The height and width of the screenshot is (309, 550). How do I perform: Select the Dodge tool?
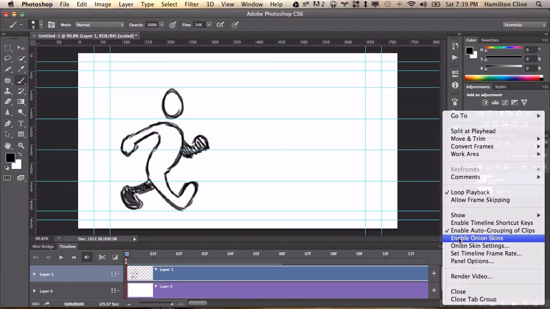pos(21,112)
